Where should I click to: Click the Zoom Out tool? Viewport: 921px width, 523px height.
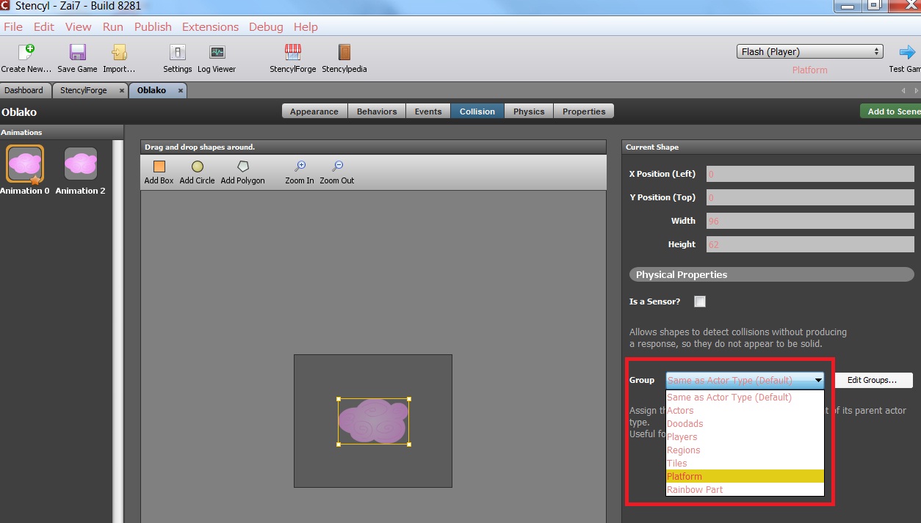pos(337,167)
